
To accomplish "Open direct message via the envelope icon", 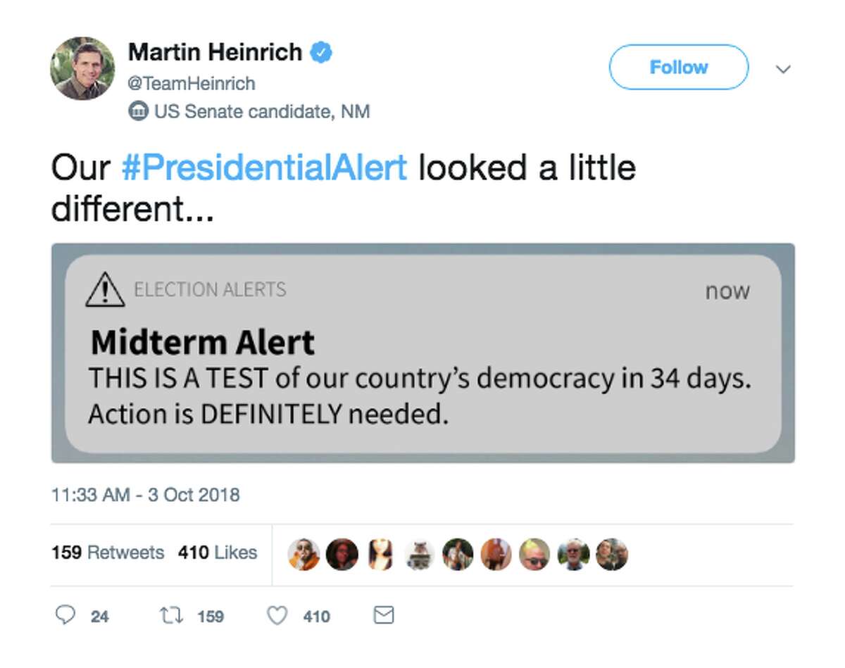I will [x=383, y=615].
